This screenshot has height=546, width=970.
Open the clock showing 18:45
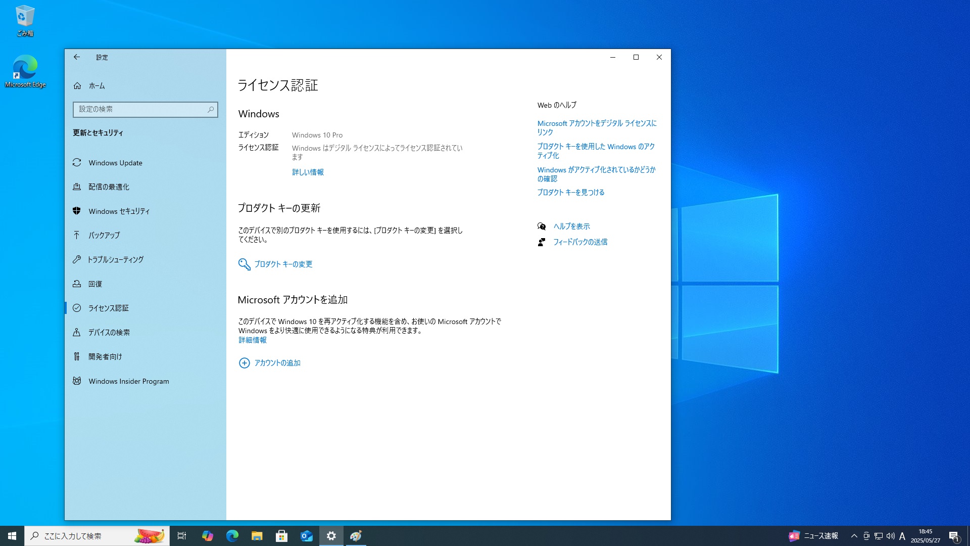pos(926,536)
